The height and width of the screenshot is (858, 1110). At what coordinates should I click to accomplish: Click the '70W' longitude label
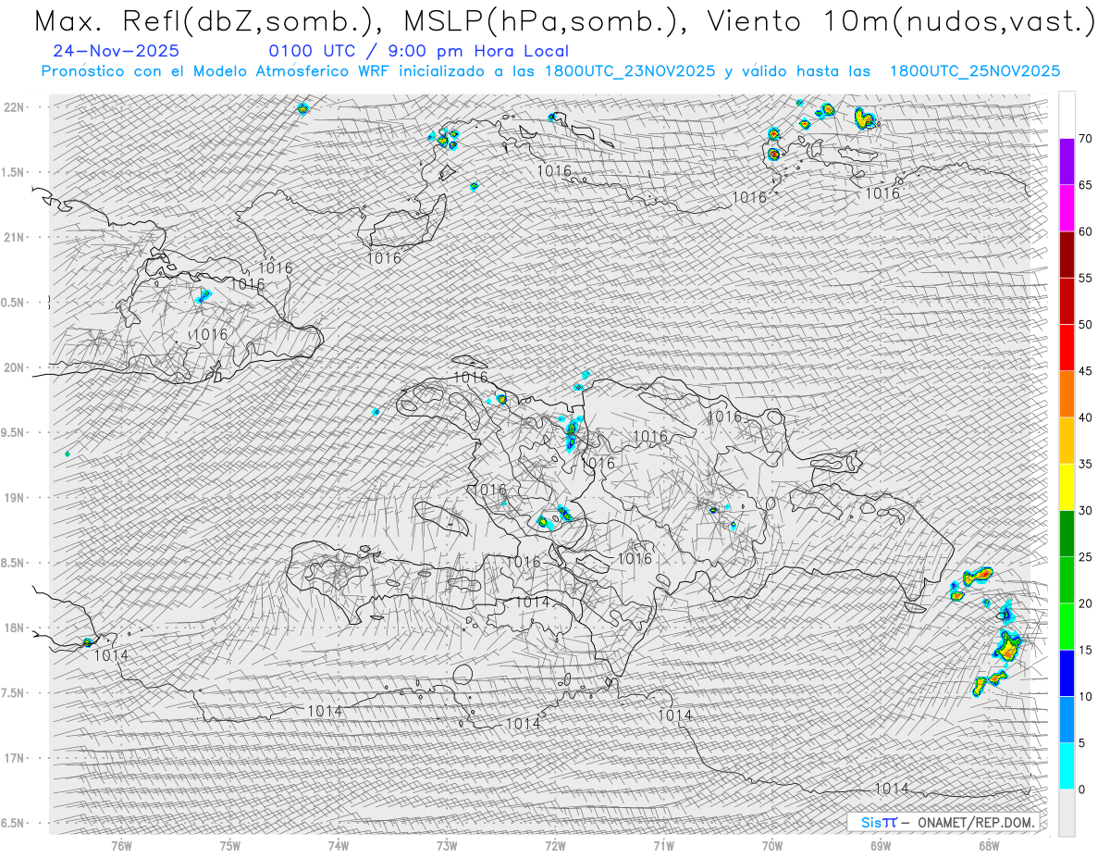[772, 846]
